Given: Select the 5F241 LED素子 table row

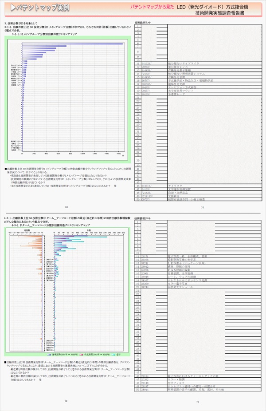Looking at the screenshot, I should (177, 263).
